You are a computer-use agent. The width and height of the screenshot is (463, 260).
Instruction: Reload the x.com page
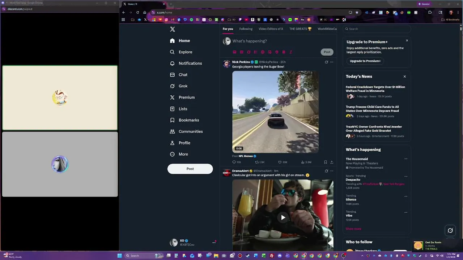pos(137,12)
